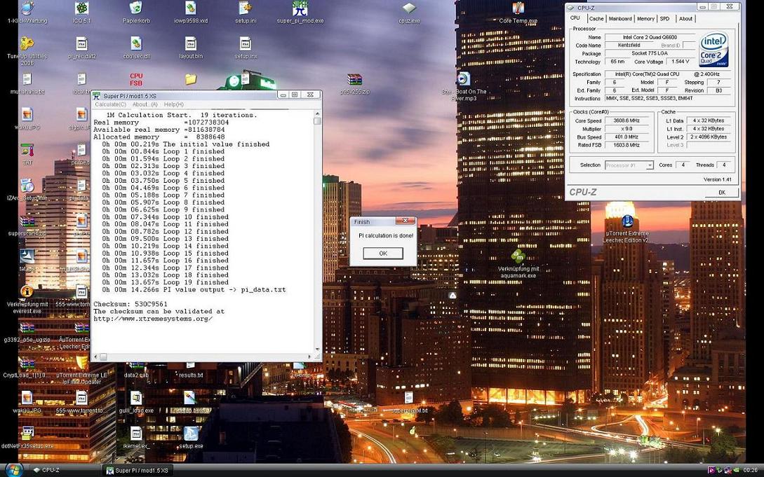Click Super PI horizontal scrollbar thumb

coord(103,357)
